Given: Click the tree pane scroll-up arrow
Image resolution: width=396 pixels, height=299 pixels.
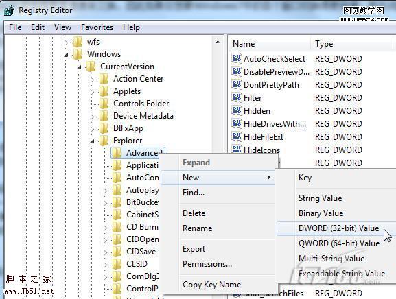Looking at the screenshot, I should tap(218, 42).
